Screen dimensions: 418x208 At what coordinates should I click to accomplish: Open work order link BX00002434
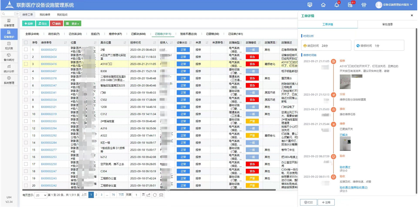49,57
